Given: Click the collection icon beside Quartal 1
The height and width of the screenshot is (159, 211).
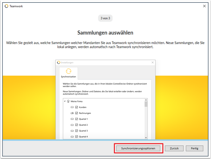Looking at the screenshot, I should click(x=72, y=119).
